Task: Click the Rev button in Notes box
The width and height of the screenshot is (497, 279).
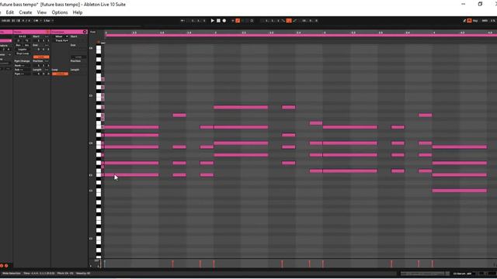Action: tap(19, 45)
